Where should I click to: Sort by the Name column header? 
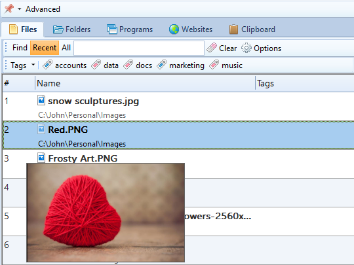pyautogui.click(x=145, y=83)
